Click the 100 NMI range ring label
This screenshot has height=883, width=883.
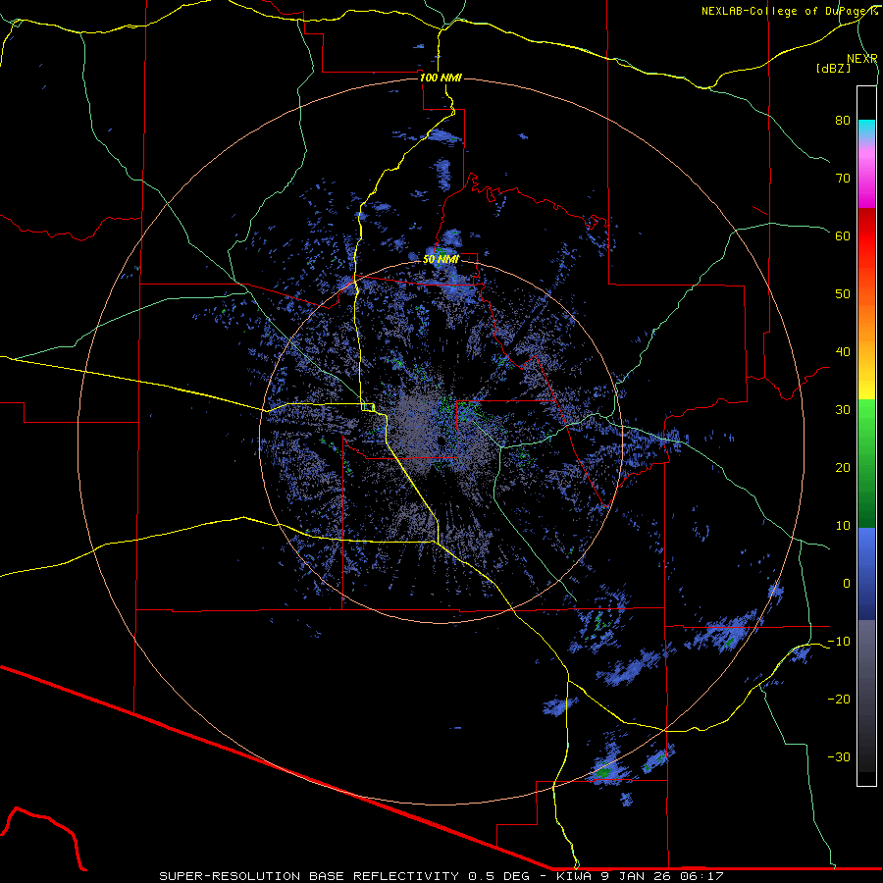441,78
